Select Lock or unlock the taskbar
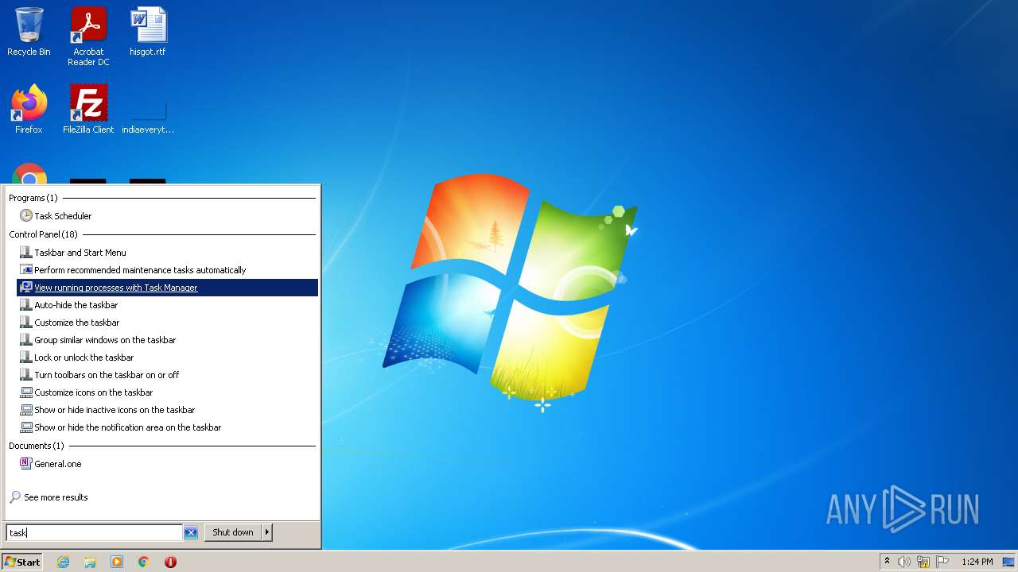This screenshot has width=1018, height=572. 167,357
